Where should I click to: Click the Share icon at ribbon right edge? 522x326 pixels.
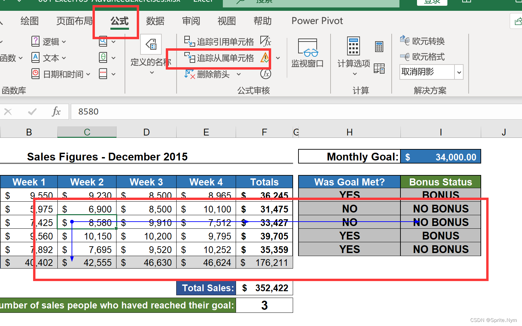(x=518, y=22)
